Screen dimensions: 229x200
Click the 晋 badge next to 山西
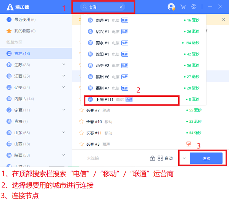click(x=9, y=144)
